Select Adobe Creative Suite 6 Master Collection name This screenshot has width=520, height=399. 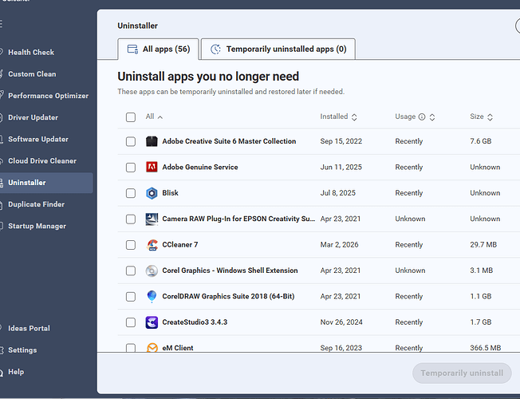229,141
